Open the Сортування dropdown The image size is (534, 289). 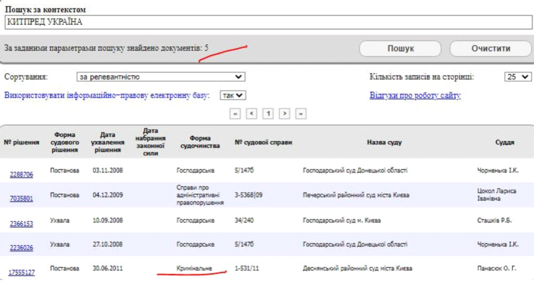[x=160, y=77]
